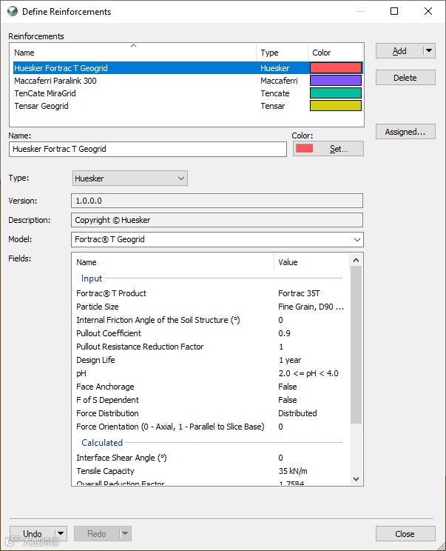The width and height of the screenshot is (446, 551).
Task: Click the Name input field
Action: [x=148, y=150]
